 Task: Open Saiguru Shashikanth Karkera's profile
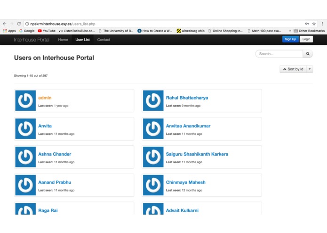pos(197,154)
